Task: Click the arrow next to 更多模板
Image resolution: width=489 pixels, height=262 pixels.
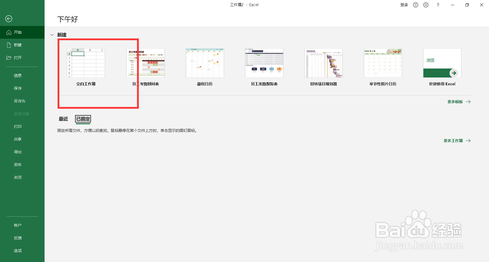Action: (x=468, y=102)
